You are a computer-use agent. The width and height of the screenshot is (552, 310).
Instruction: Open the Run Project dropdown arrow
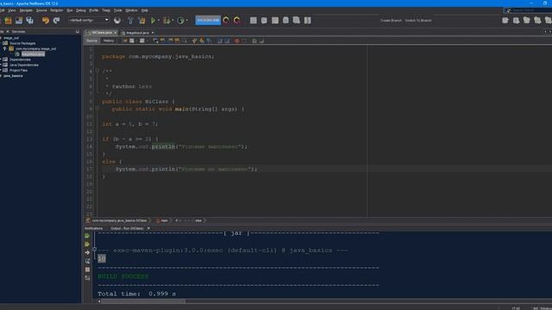[159, 21]
